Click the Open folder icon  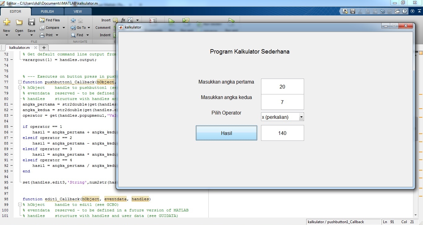pyautogui.click(x=19, y=22)
